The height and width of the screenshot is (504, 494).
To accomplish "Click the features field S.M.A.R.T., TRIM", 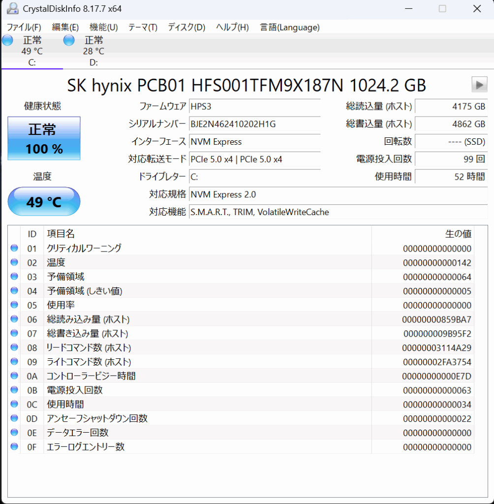I will click(339, 212).
